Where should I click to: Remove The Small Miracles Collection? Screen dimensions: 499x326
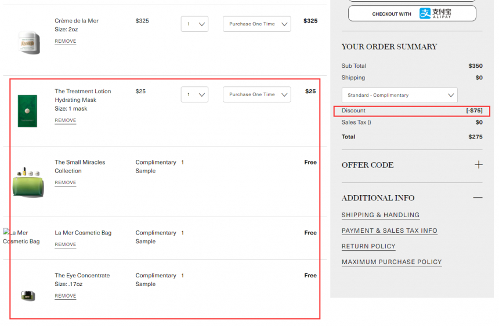tap(65, 183)
